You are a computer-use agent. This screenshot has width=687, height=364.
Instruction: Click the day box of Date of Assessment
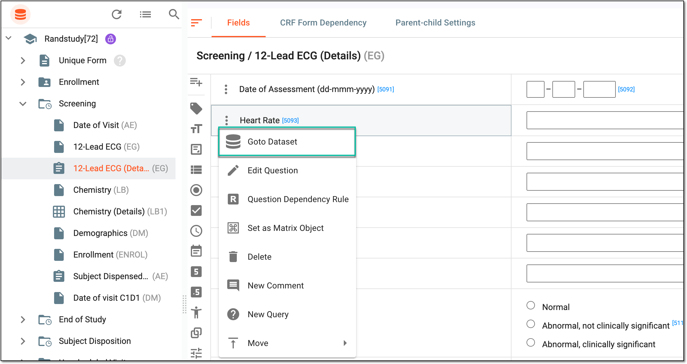[536, 89]
